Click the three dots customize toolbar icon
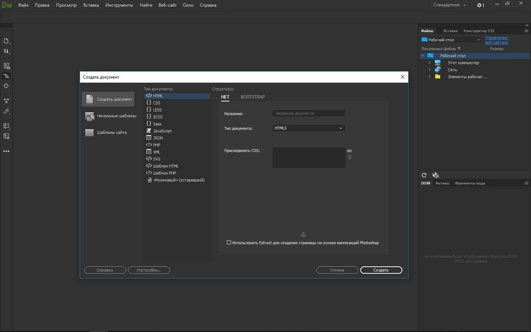The image size is (531, 332). 6,151
